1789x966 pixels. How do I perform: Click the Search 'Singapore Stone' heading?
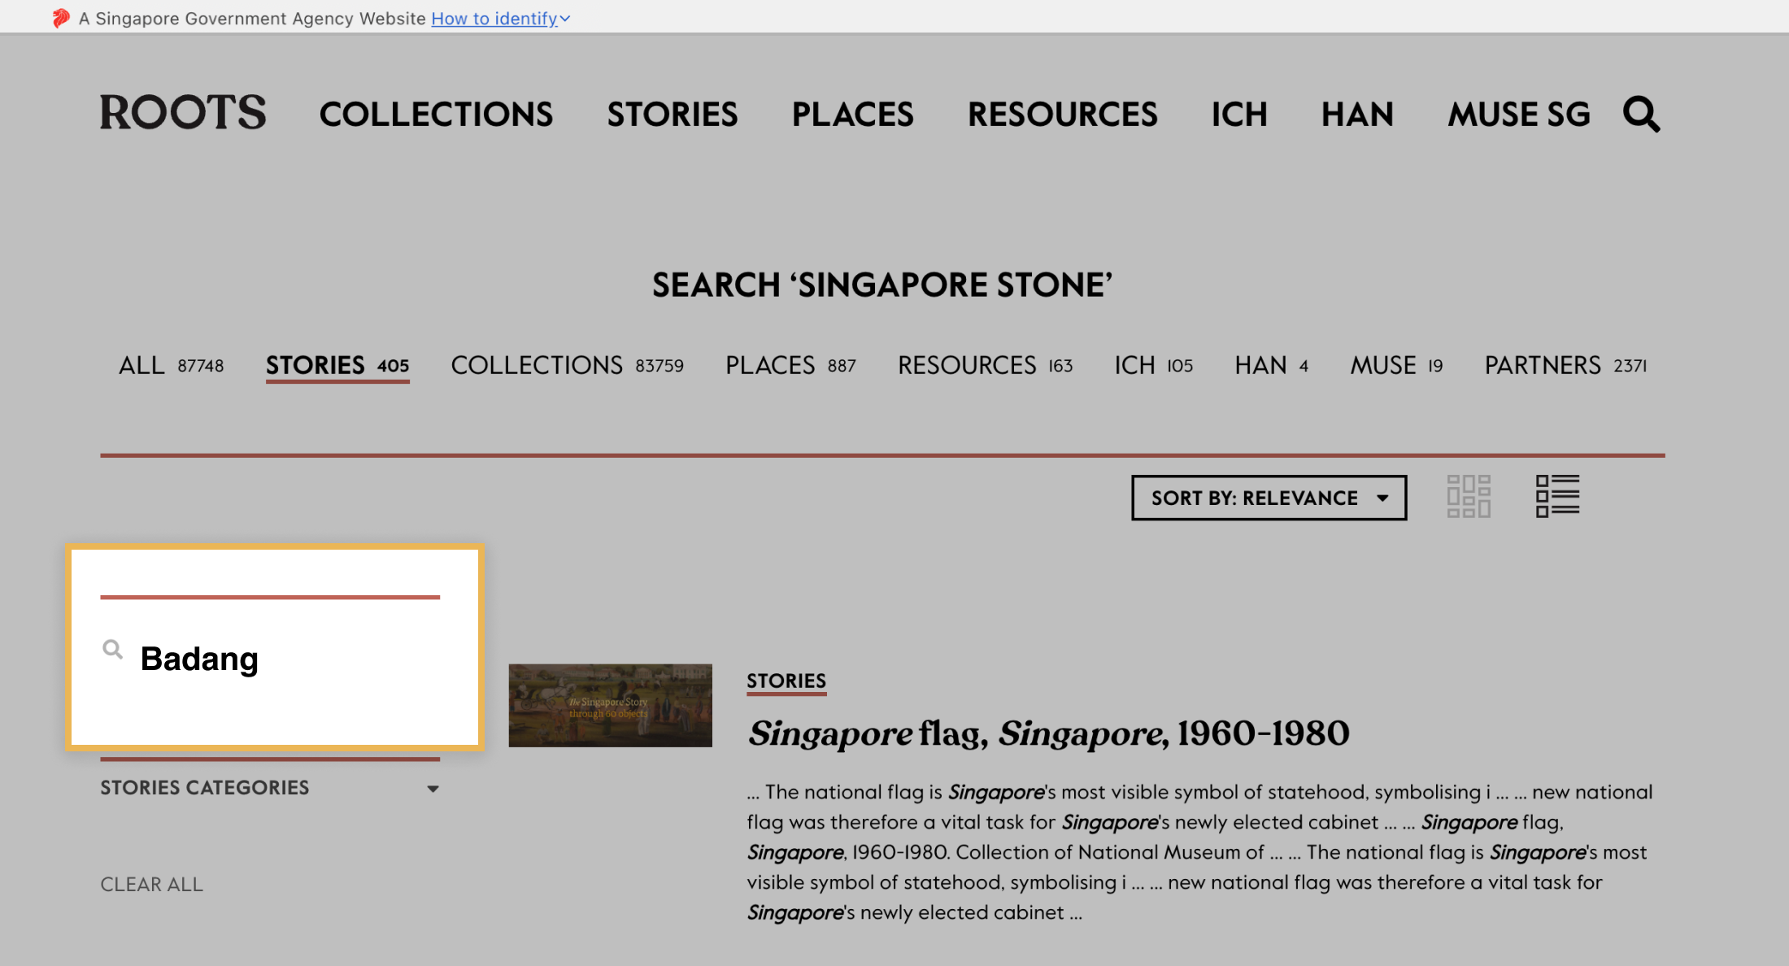pos(882,285)
